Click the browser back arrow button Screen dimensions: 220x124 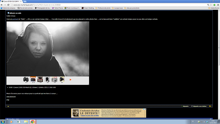click(2, 5)
